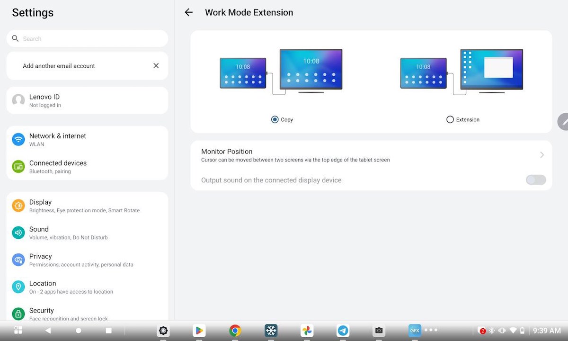Screen dimensions: 568x341
Task: Click the Display brightness icon
Action: click(18, 206)
